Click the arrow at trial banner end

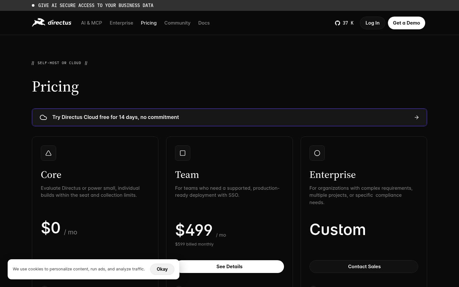click(417, 117)
